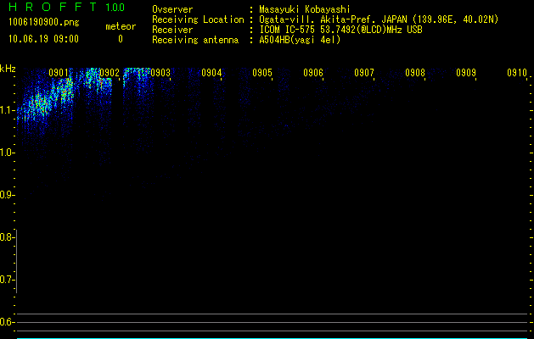
Task: Click the 0903 time marker
Action: pyautogui.click(x=160, y=73)
